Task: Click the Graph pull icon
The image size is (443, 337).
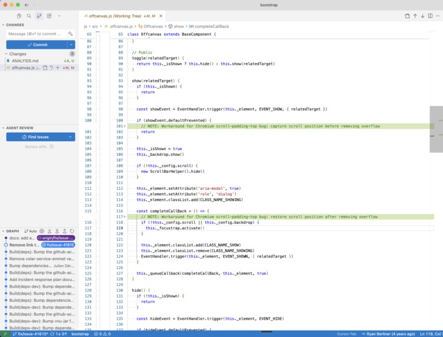Action: 57,231
